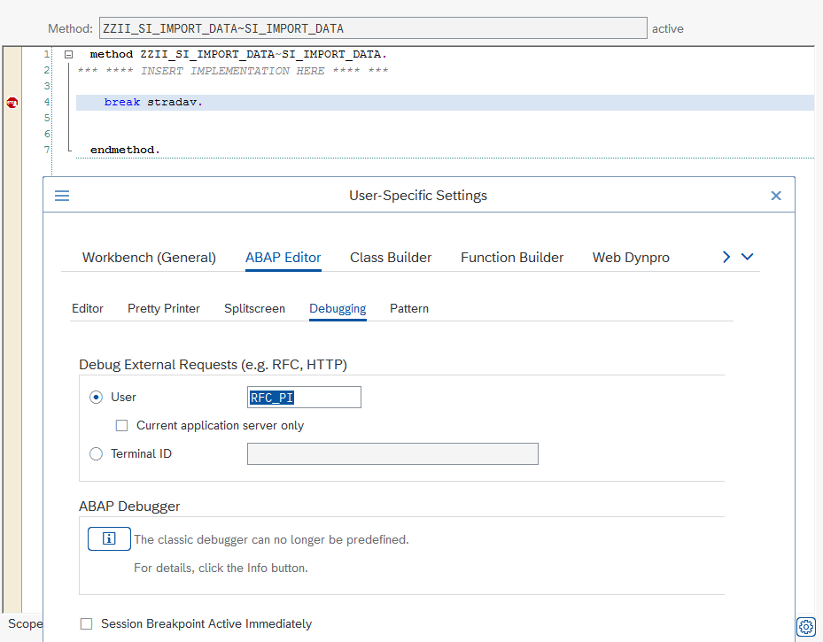823x642 pixels.
Task: Click the User name input field
Action: [x=304, y=397]
